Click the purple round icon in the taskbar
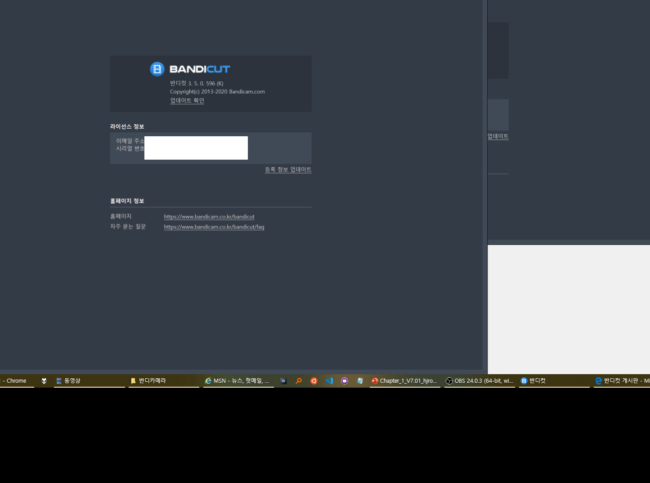The height and width of the screenshot is (483, 650). coord(345,381)
